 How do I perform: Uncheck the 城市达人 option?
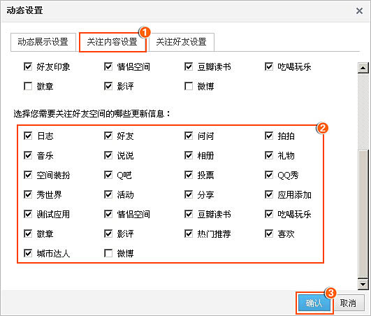(x=28, y=253)
